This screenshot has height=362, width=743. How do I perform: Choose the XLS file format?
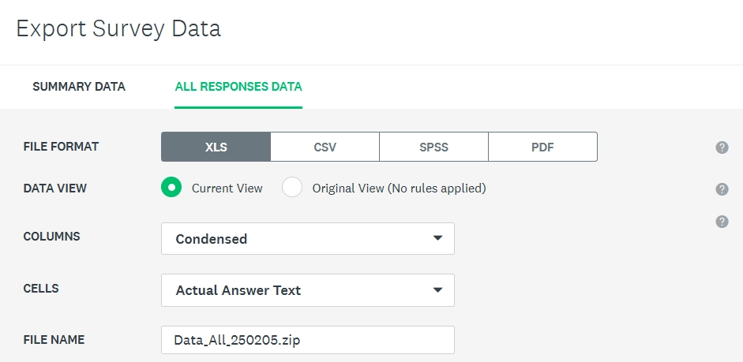click(x=216, y=147)
